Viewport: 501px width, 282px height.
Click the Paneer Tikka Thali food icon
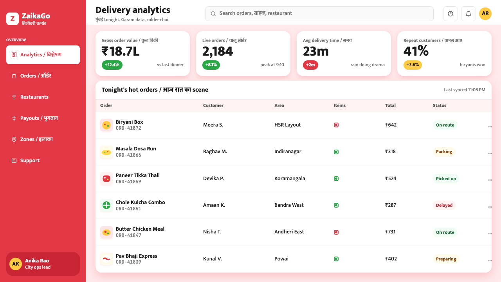pos(106,179)
